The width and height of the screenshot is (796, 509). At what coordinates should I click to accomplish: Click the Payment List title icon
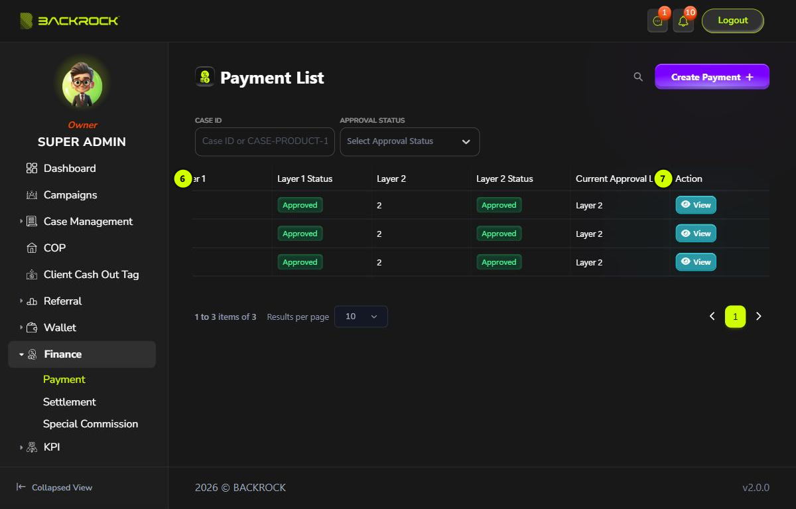(205, 77)
